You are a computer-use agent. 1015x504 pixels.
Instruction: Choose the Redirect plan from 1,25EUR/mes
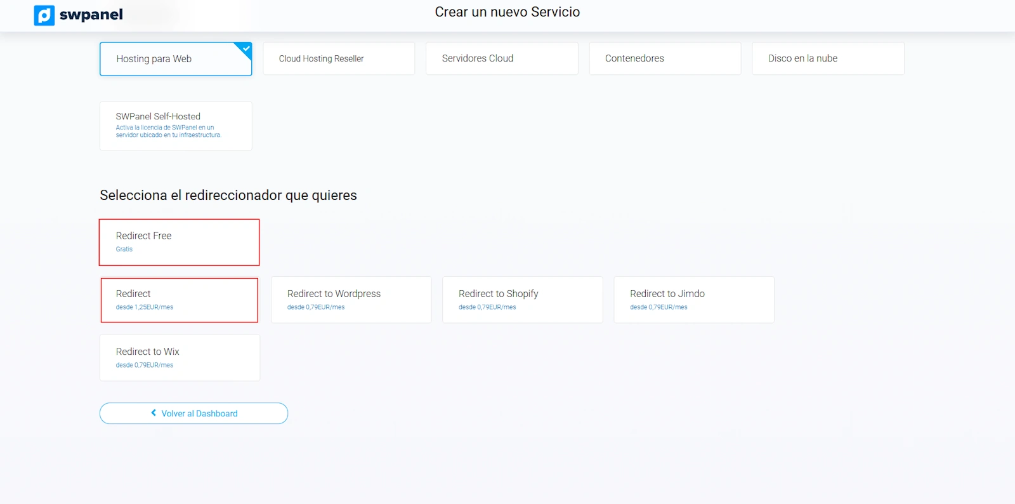coord(179,300)
